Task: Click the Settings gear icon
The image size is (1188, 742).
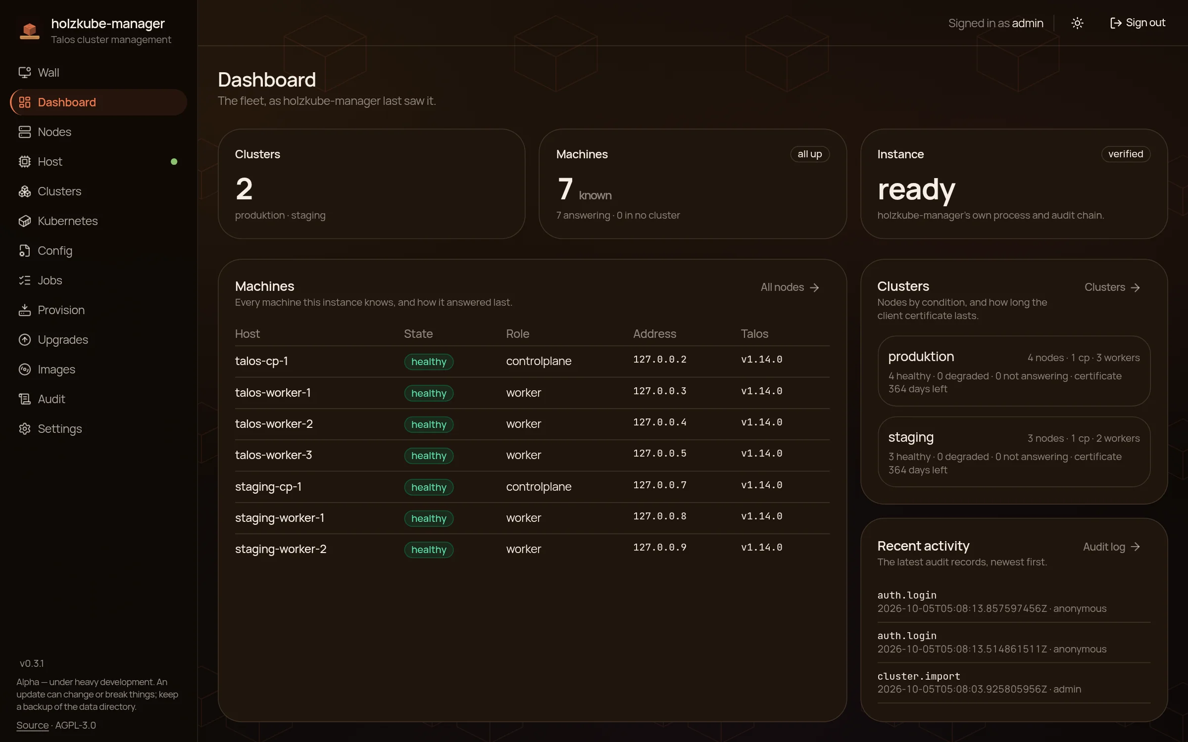Action: (x=24, y=429)
